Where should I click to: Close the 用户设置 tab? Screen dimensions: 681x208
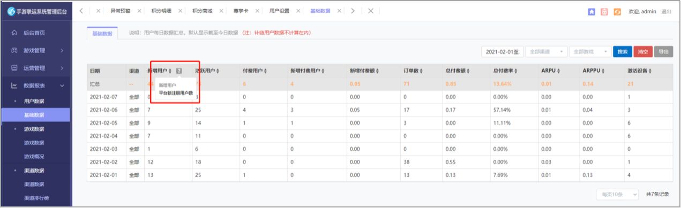click(299, 11)
